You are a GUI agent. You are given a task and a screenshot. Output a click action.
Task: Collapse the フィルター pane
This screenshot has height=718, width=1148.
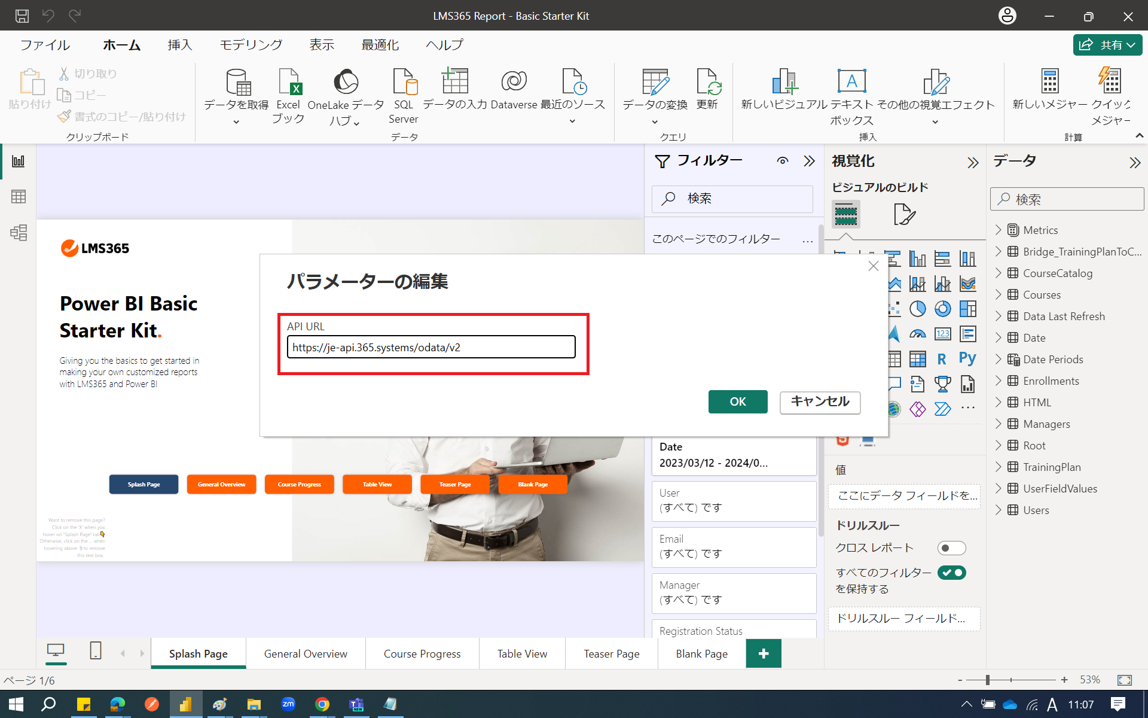(x=809, y=161)
